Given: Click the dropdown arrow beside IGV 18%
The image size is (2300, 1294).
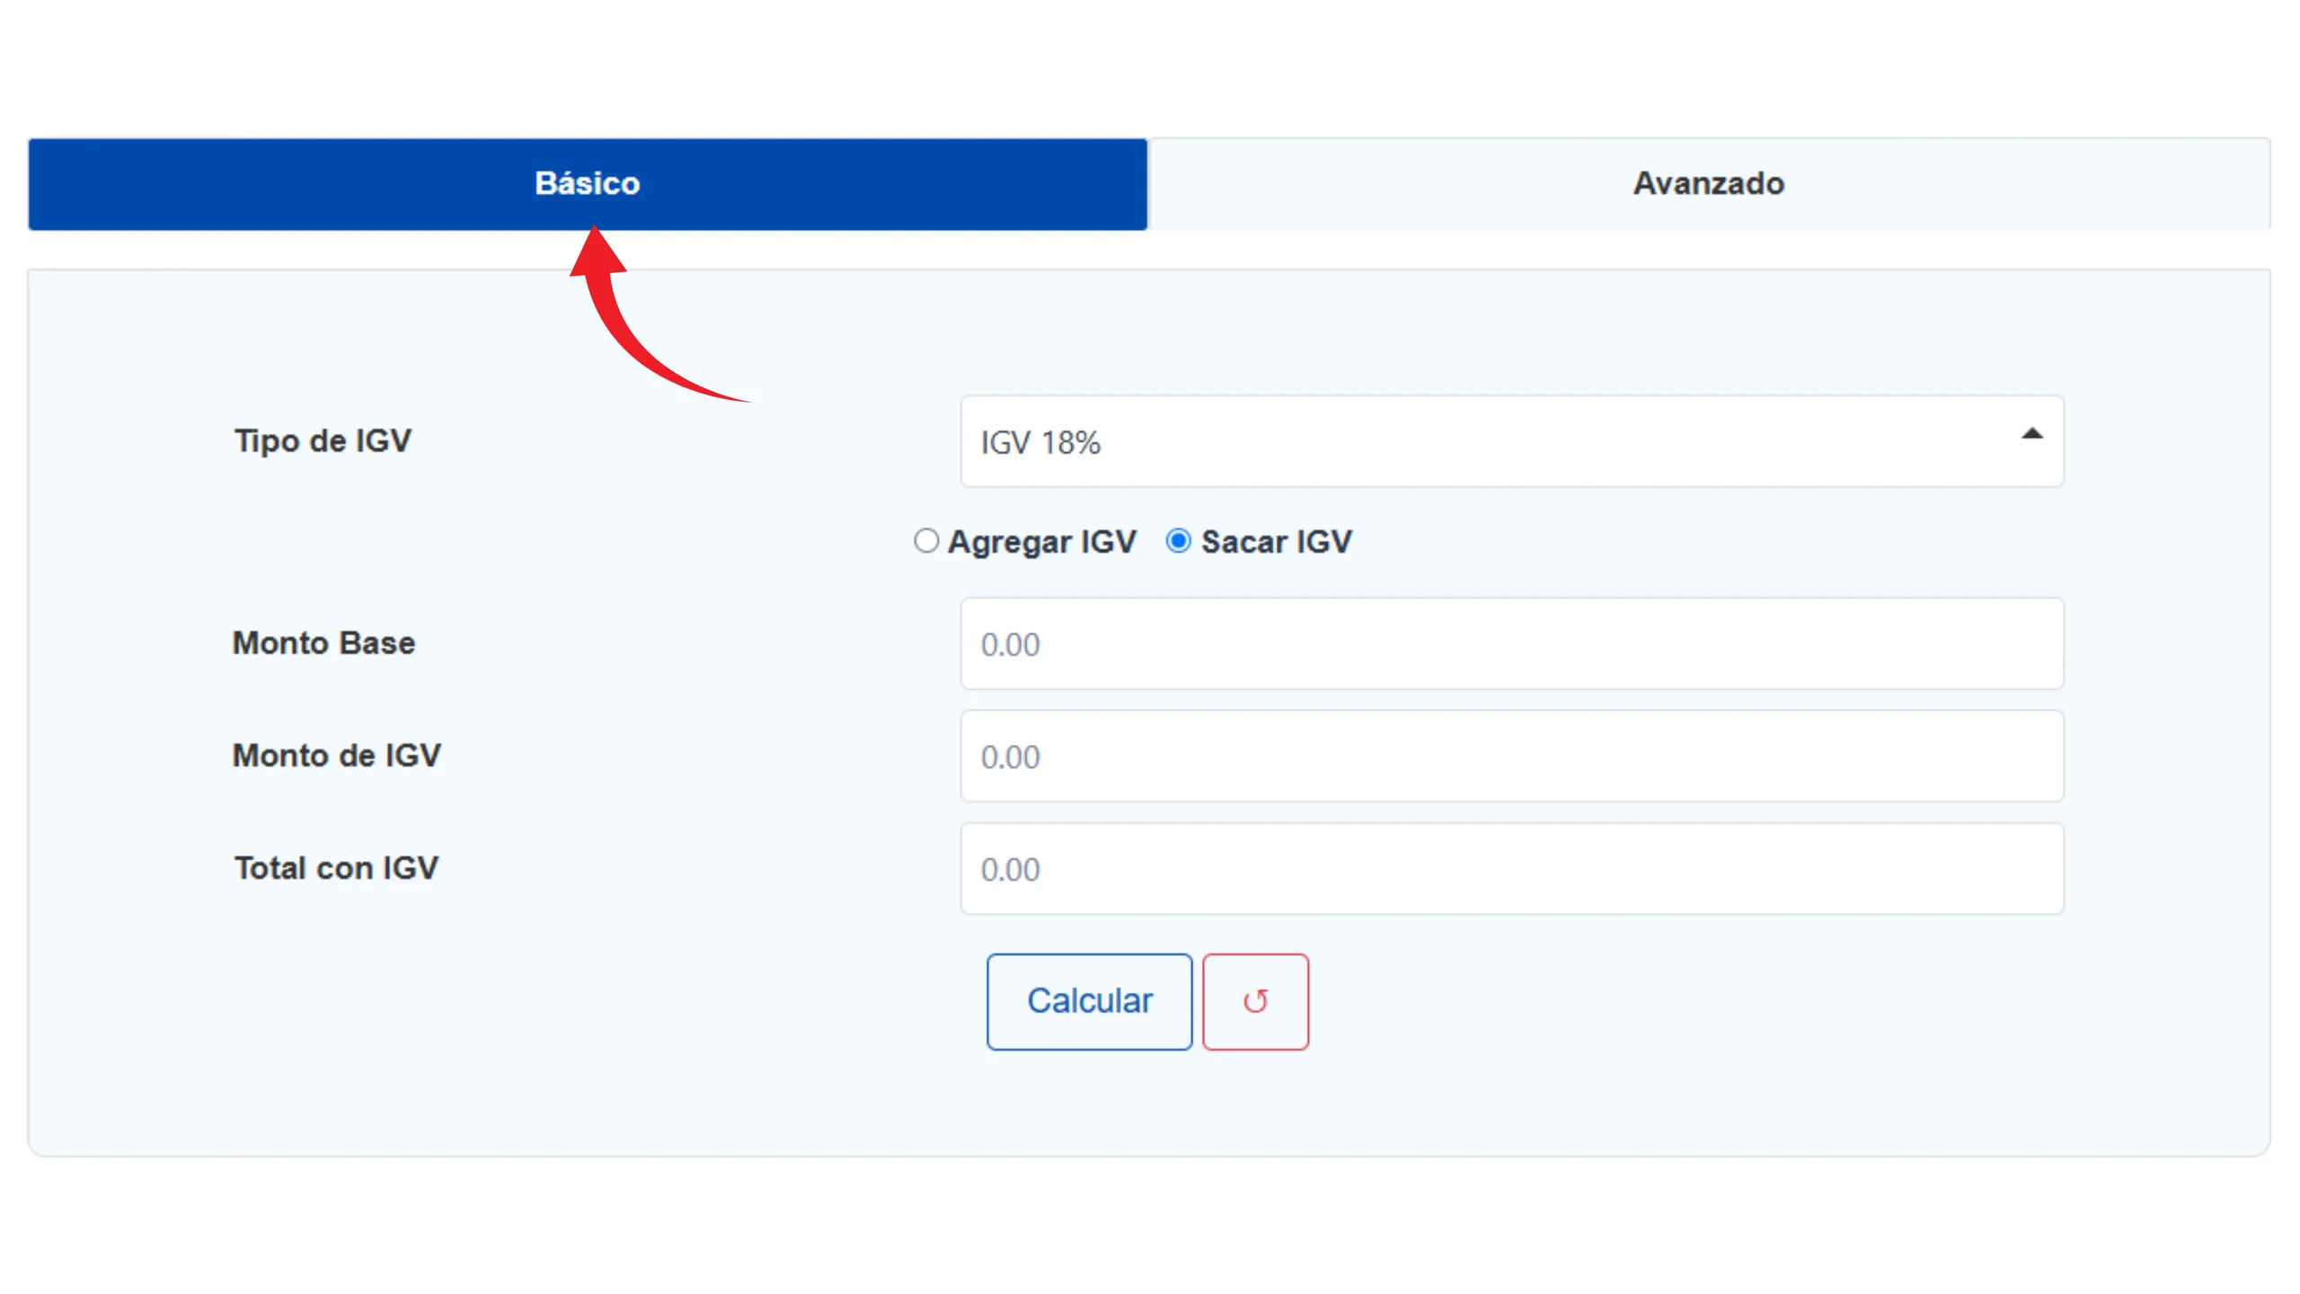Looking at the screenshot, I should pos(2031,434).
